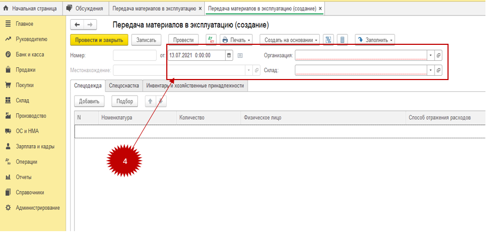
Task: Select Спецоснастка tab
Action: [x=124, y=86]
